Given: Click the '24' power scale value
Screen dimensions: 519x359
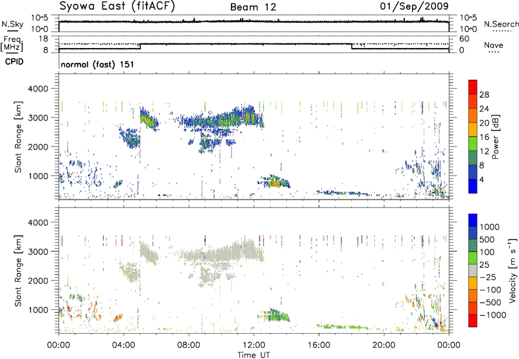Looking at the screenshot, I should (x=484, y=109).
